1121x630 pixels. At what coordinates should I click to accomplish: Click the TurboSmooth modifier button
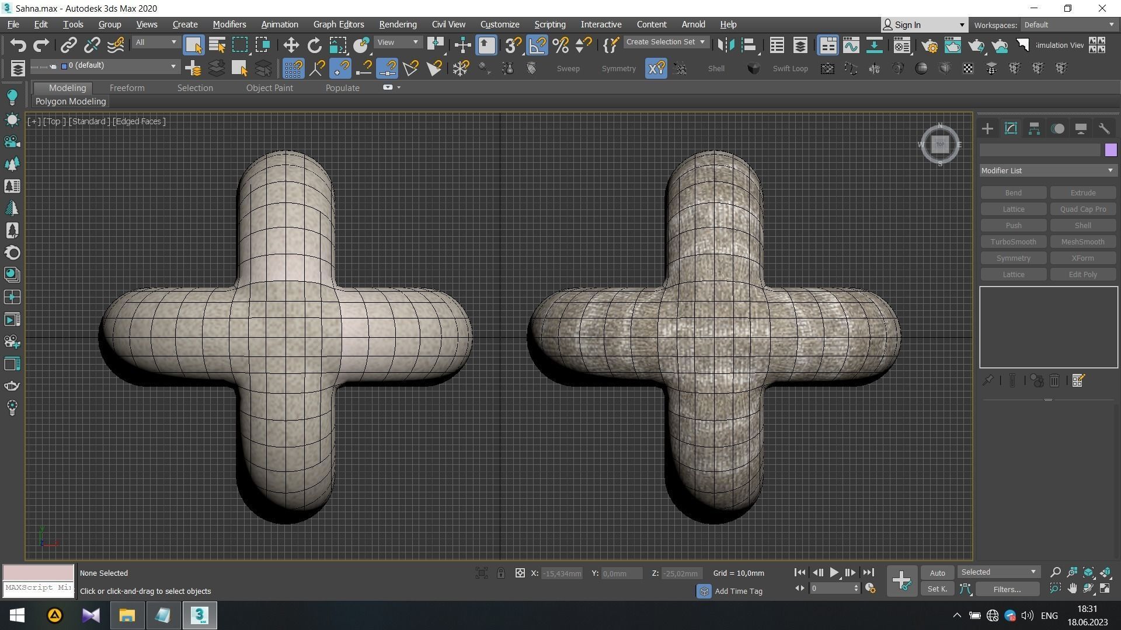click(x=1013, y=242)
